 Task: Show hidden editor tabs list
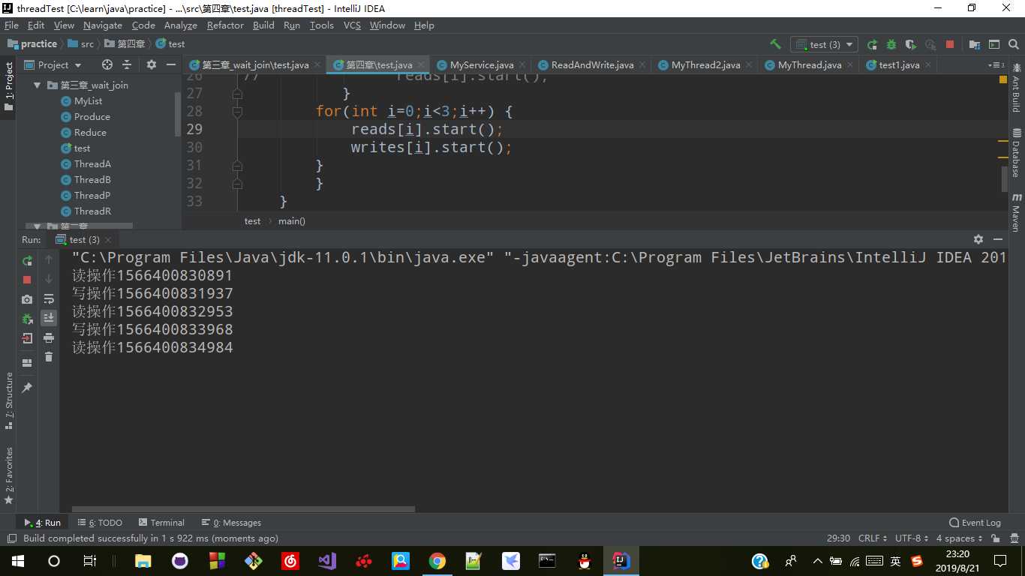tap(996, 65)
